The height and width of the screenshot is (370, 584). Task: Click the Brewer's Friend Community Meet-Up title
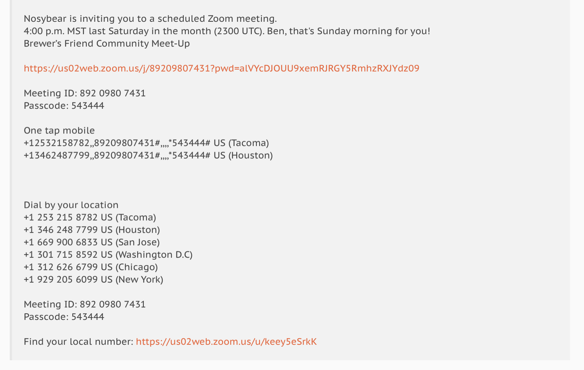(x=107, y=44)
